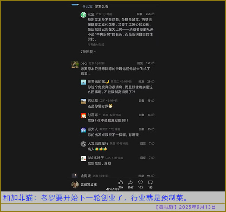
Task: Expand the 7条回复 replies thread
Action: click(88, 52)
